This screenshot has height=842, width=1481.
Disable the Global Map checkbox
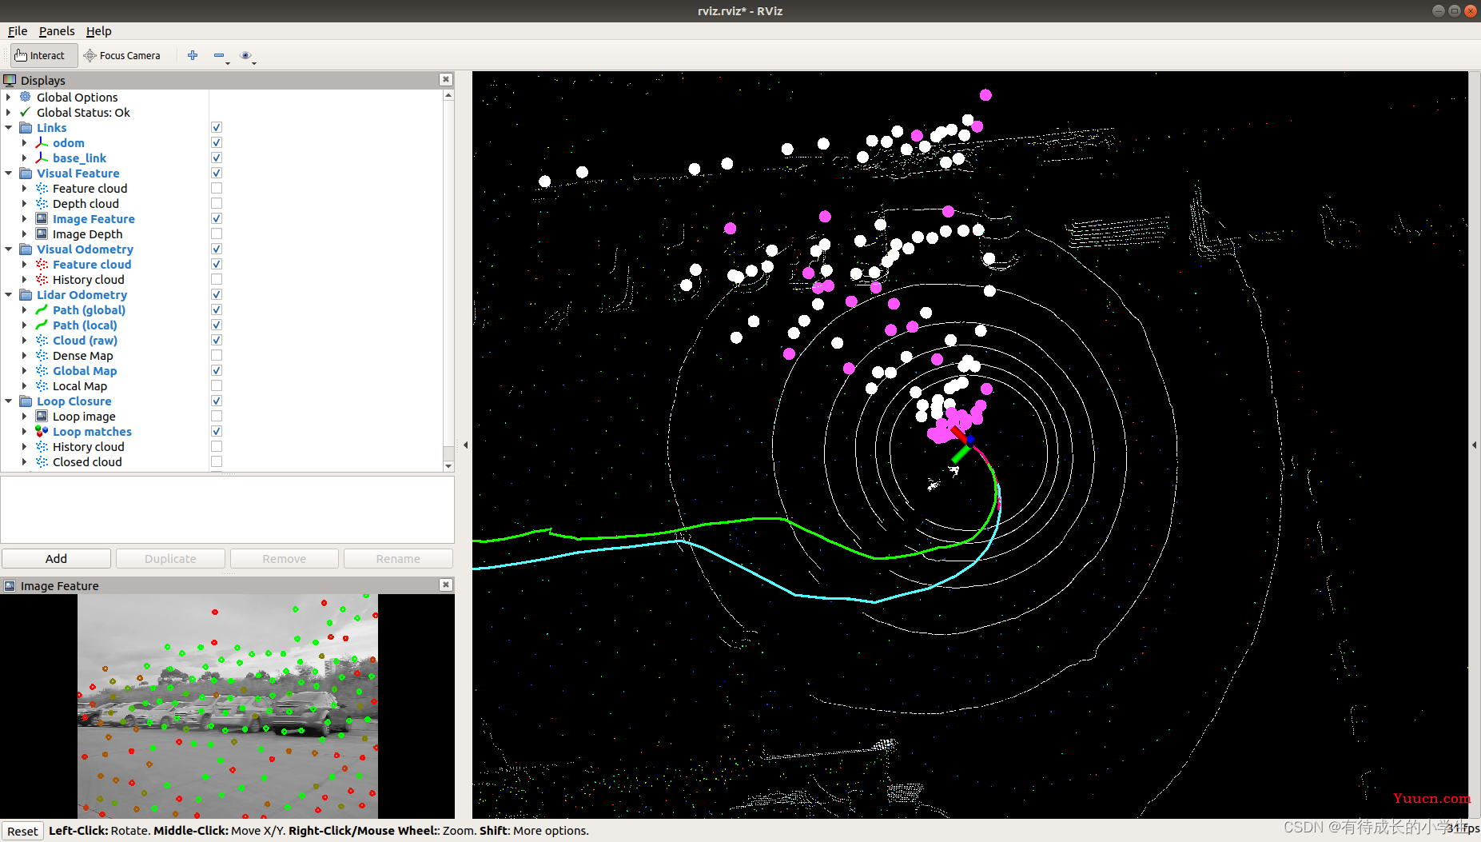(217, 370)
